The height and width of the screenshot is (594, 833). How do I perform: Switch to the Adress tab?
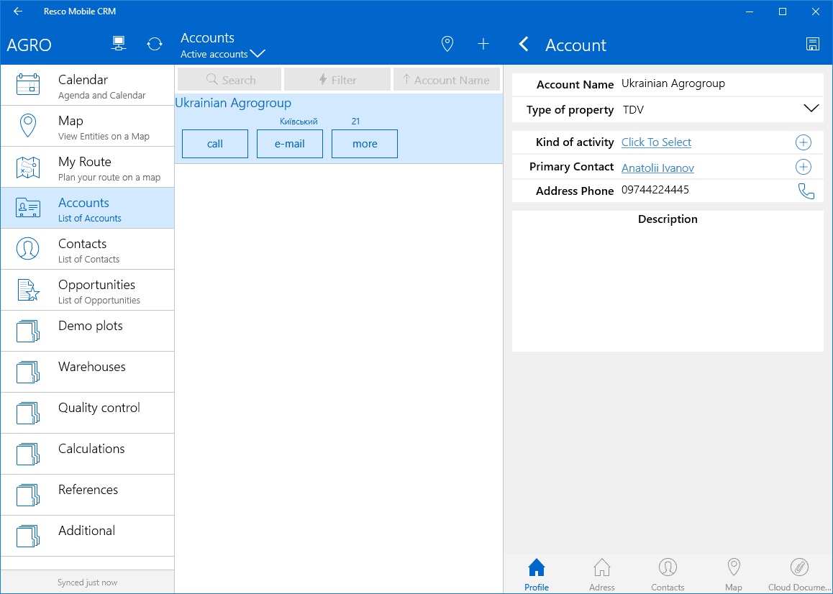tap(602, 575)
